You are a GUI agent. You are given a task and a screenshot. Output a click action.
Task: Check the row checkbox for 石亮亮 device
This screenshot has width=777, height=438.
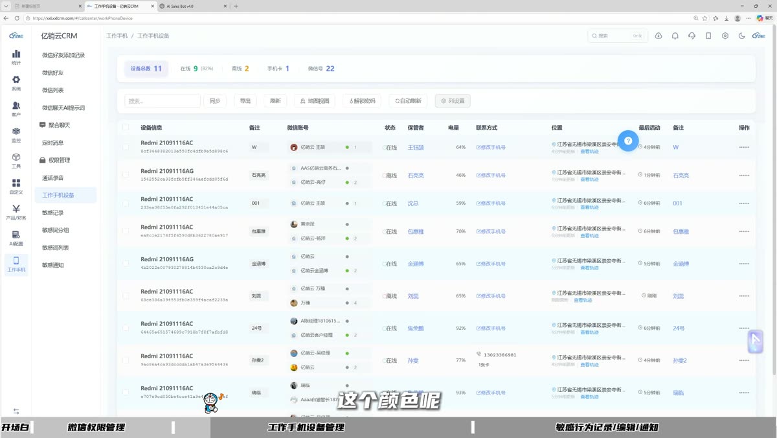coord(126,175)
